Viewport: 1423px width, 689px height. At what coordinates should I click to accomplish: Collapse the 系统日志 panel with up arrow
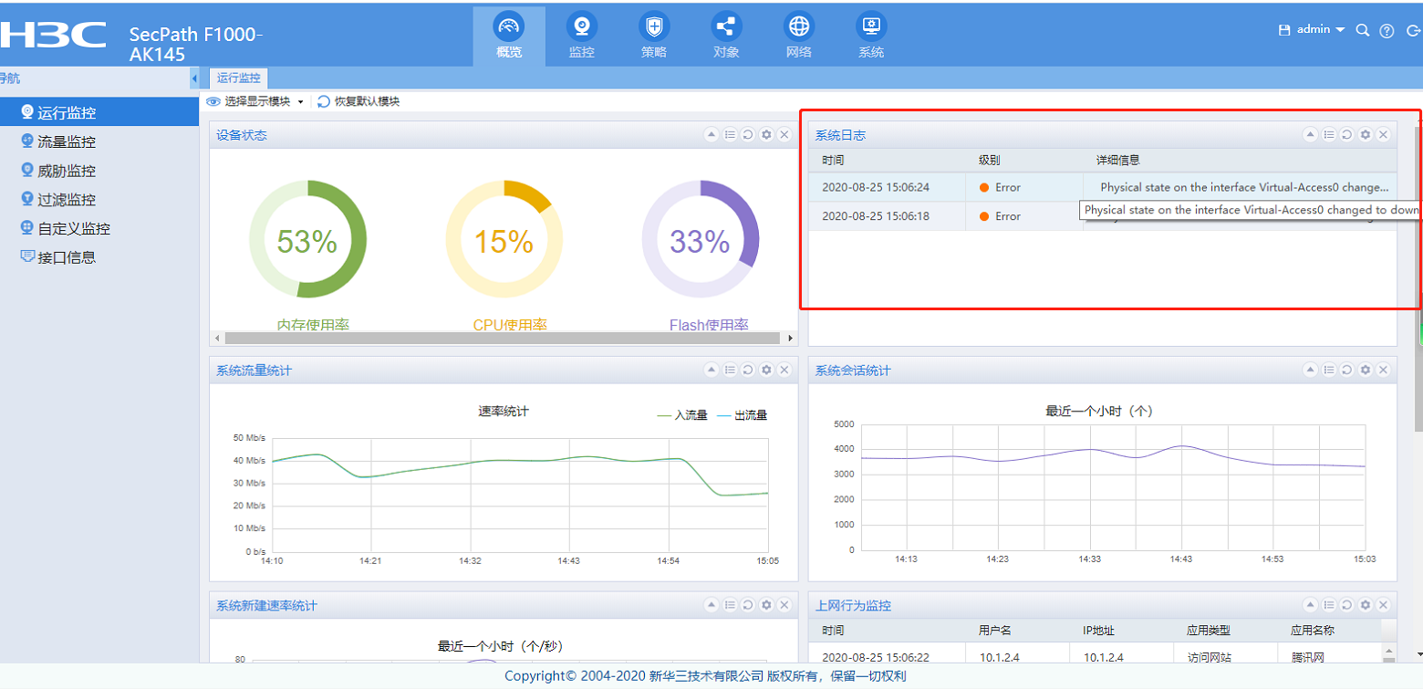point(1311,135)
